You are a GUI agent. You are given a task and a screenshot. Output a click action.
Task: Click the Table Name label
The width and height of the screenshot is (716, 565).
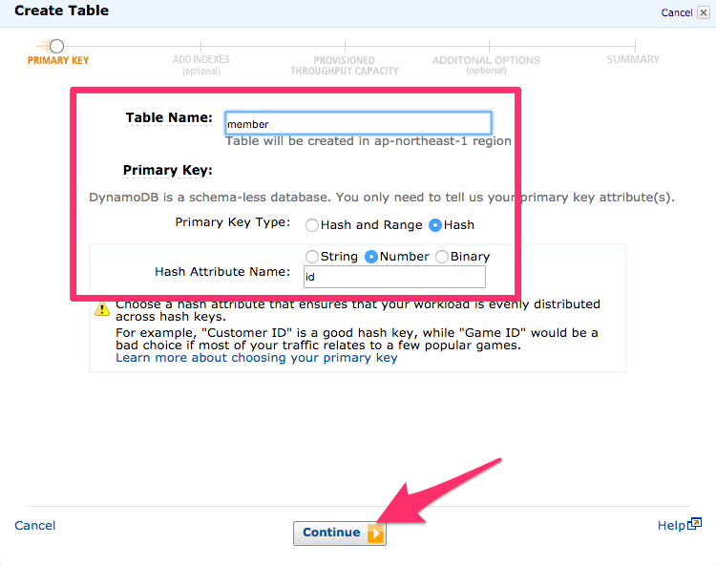pos(169,117)
